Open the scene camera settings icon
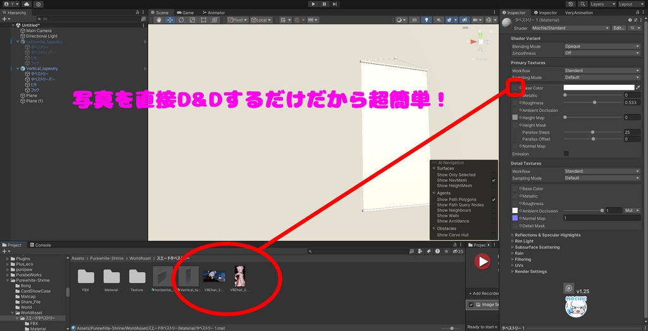 point(476,20)
